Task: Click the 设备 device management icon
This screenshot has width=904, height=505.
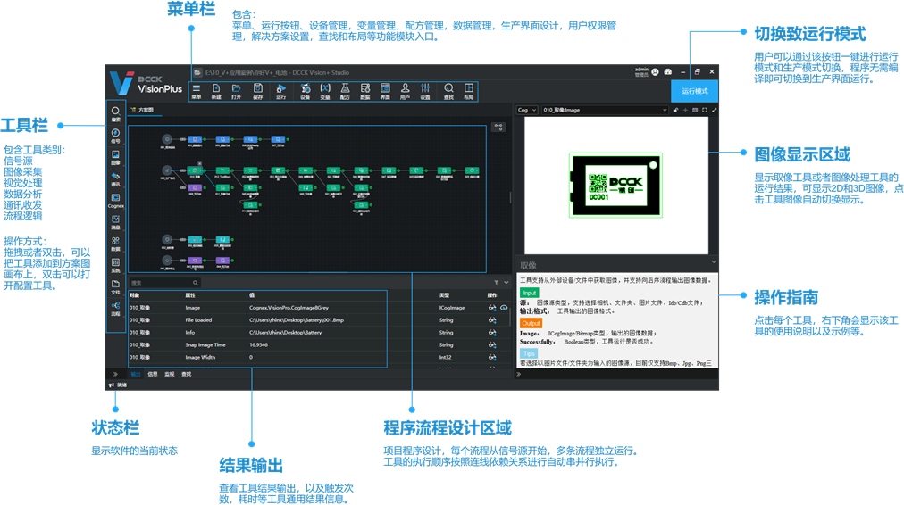Action: pyautogui.click(x=305, y=91)
